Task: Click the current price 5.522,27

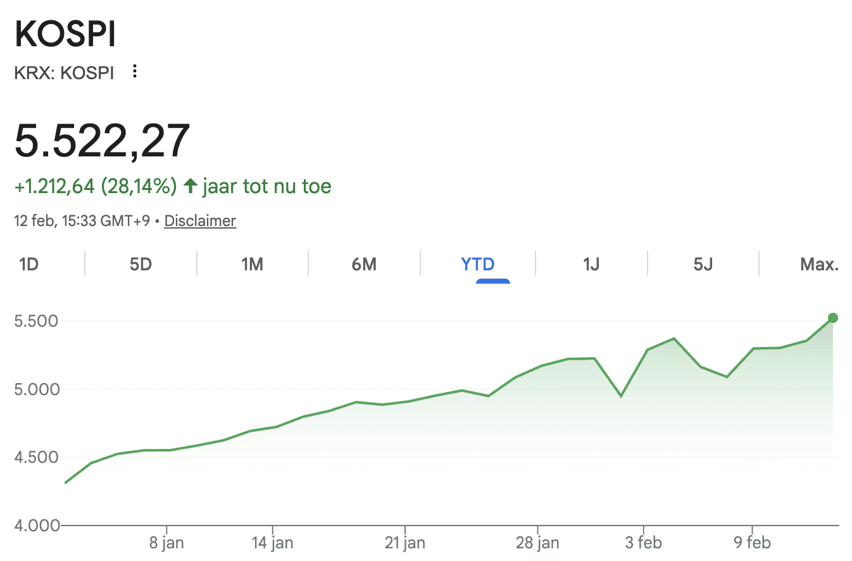Action: [x=102, y=141]
